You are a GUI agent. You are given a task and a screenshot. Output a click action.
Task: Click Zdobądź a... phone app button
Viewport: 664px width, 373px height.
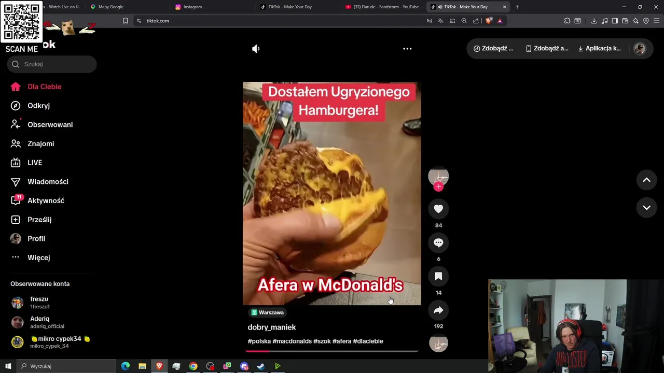click(547, 49)
